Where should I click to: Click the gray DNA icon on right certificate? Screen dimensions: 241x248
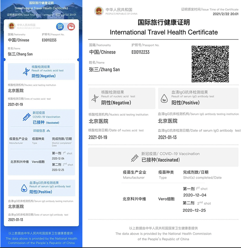(95, 98)
